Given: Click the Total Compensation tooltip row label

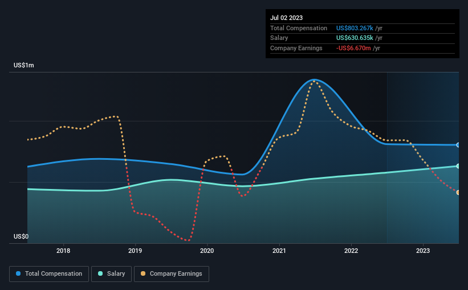Looking at the screenshot, I should point(299,28).
